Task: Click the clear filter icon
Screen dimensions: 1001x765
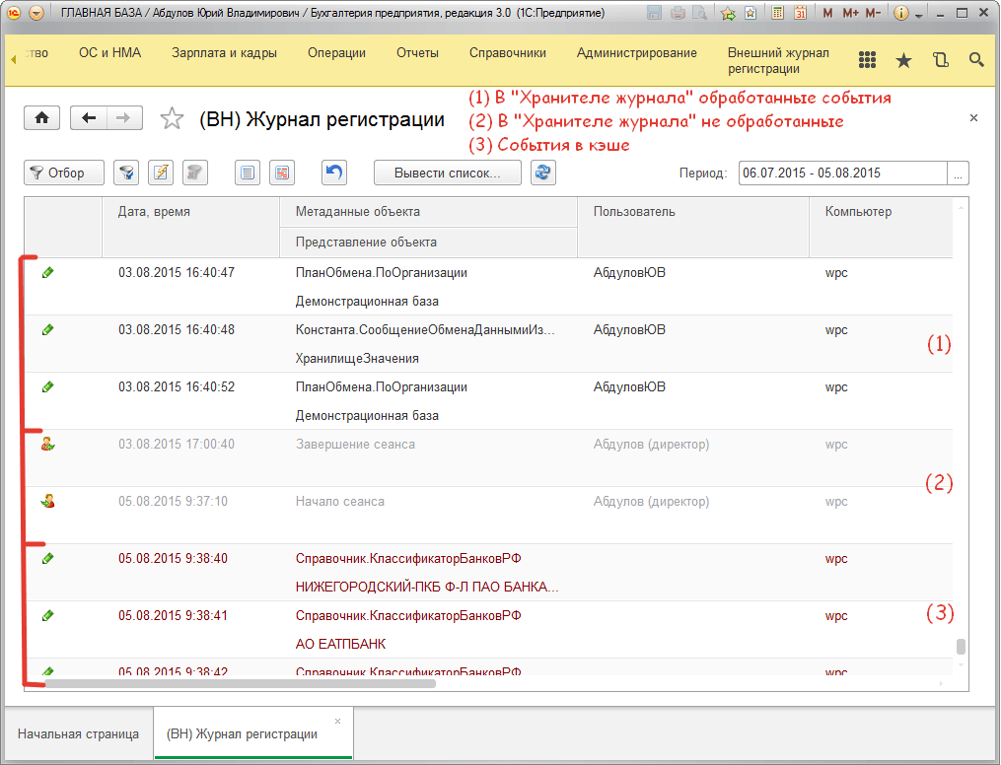Action: [194, 173]
